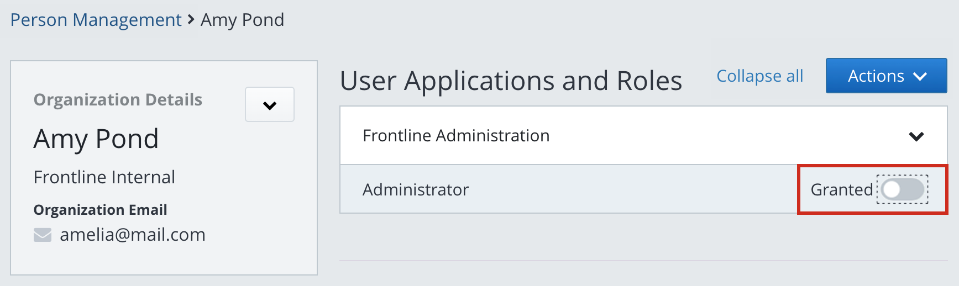Open the Actions dropdown button

pyautogui.click(x=885, y=76)
